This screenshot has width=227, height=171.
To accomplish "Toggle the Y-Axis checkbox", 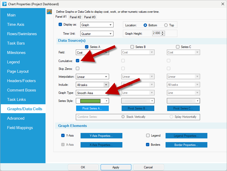I will pyautogui.click(x=63, y=135).
